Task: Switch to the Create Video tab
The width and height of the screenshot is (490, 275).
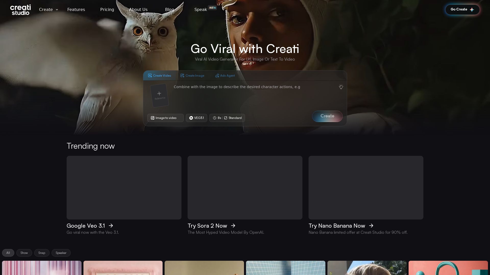Action: pos(160,76)
